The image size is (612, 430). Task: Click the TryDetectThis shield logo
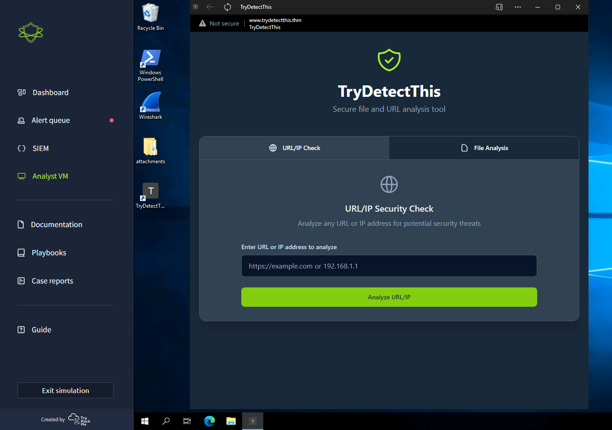tap(389, 60)
